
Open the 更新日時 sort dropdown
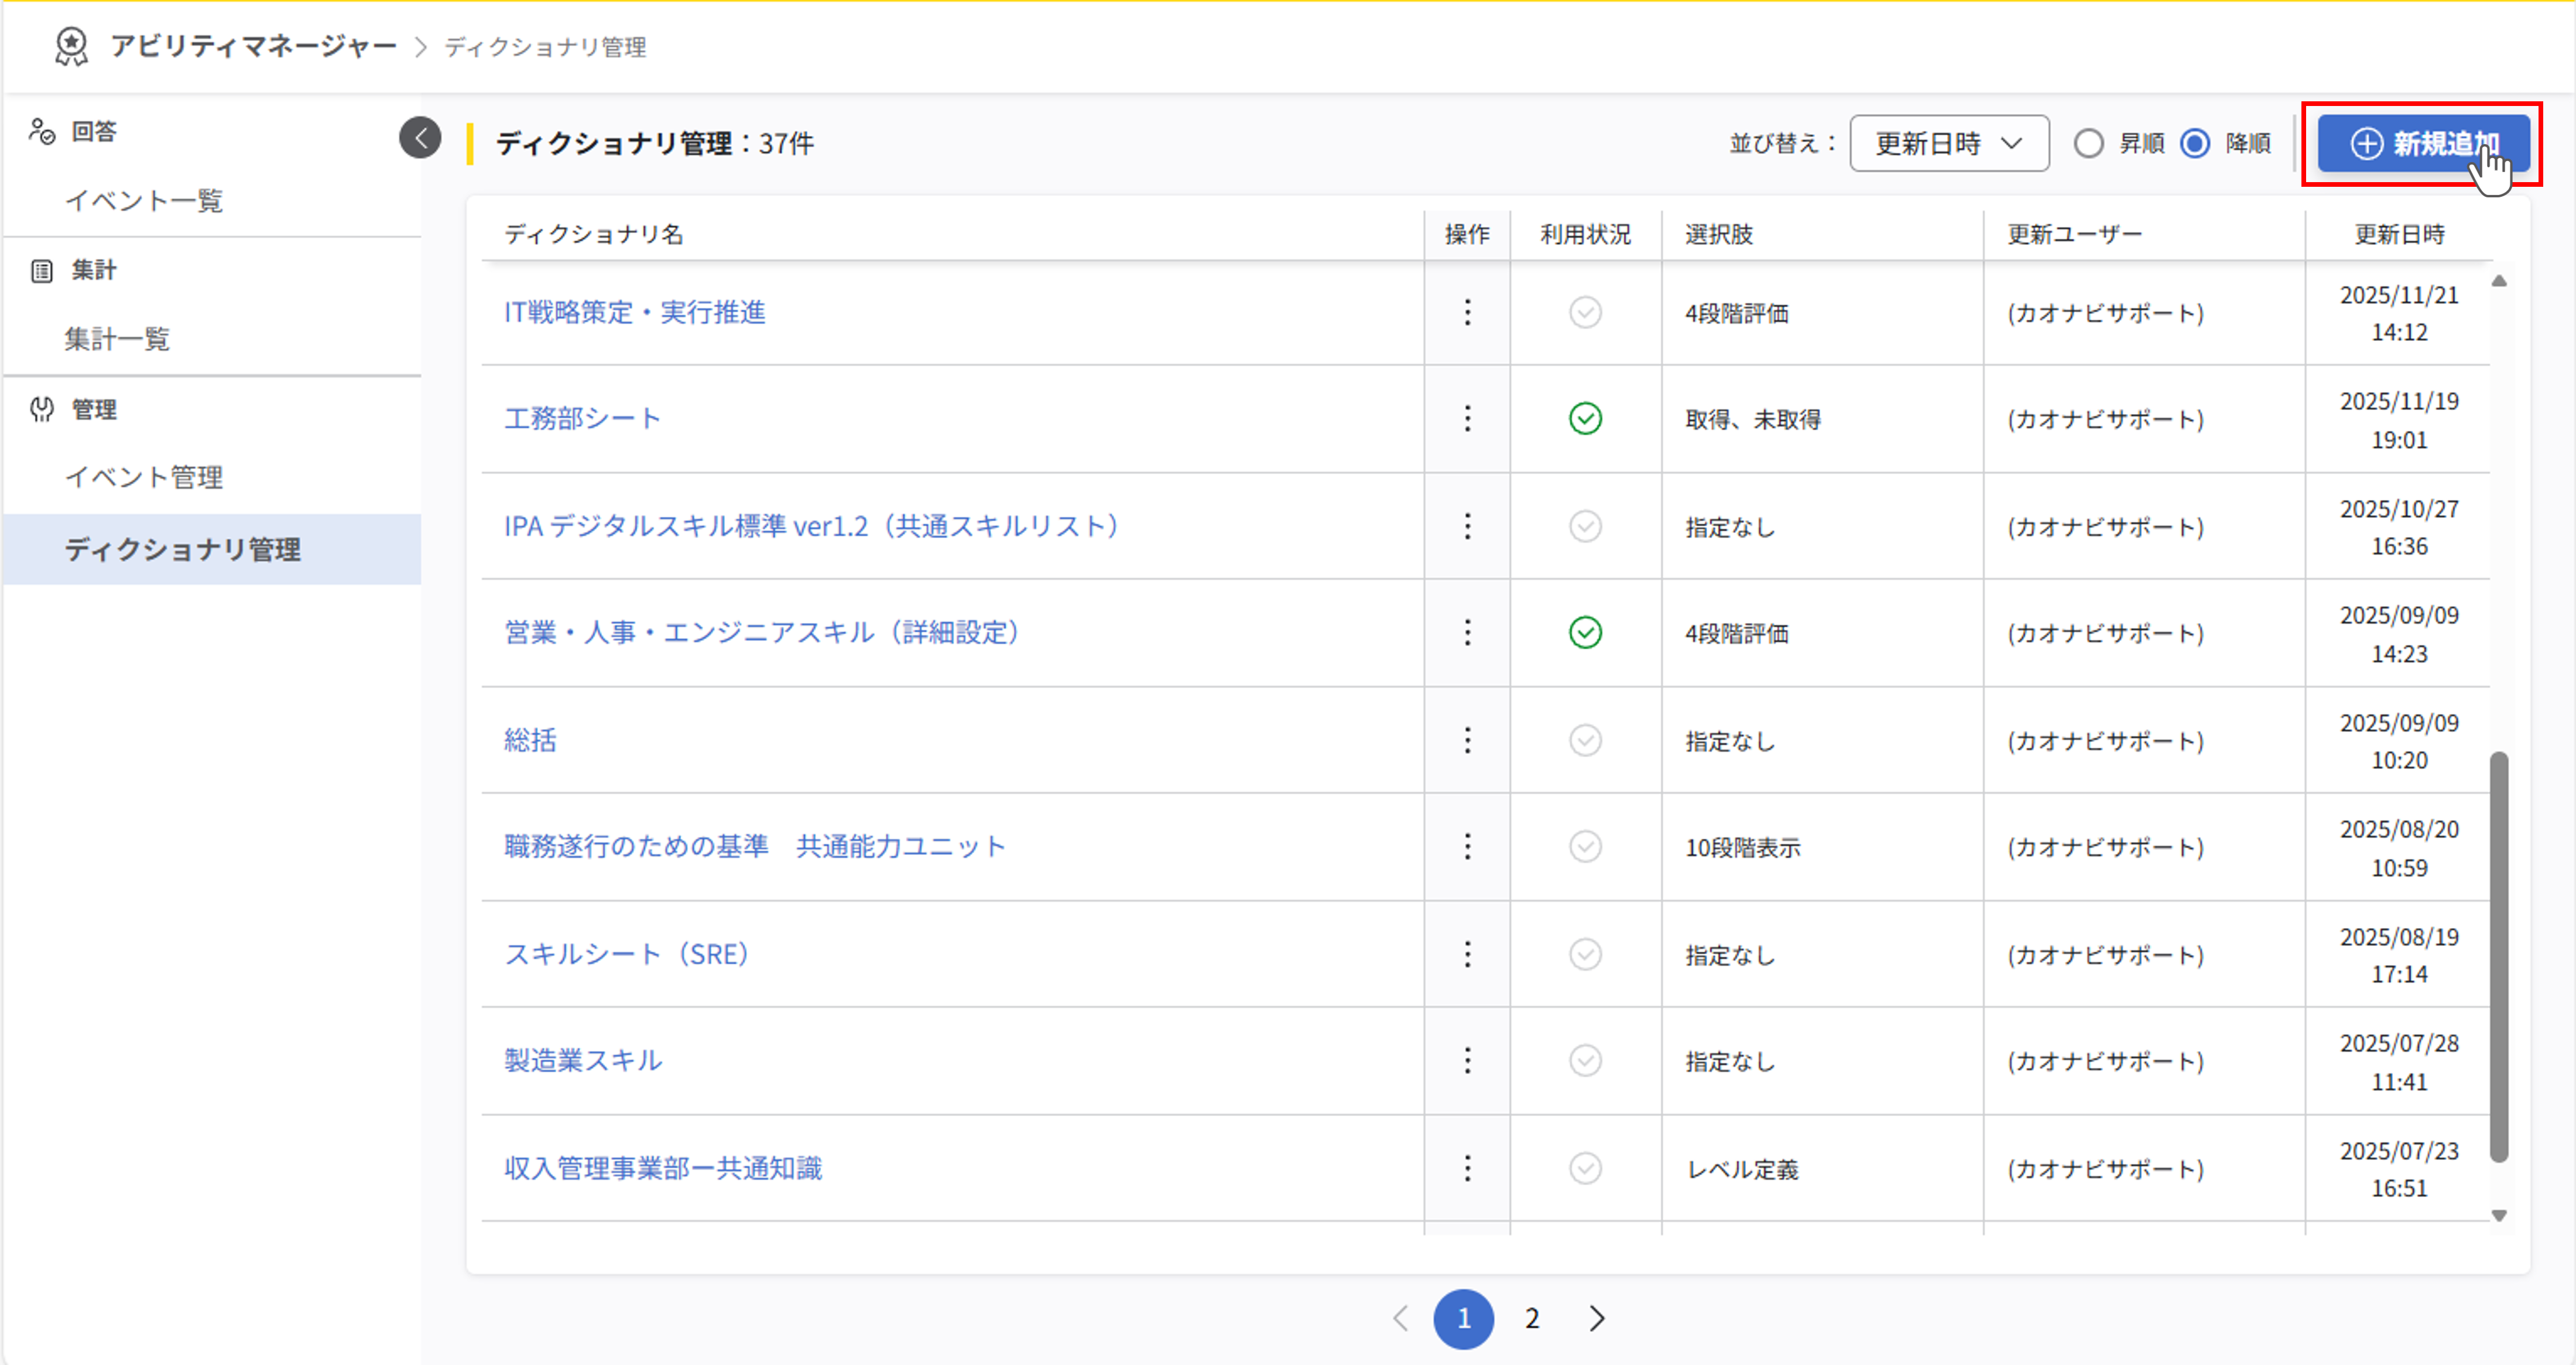click(x=1948, y=143)
